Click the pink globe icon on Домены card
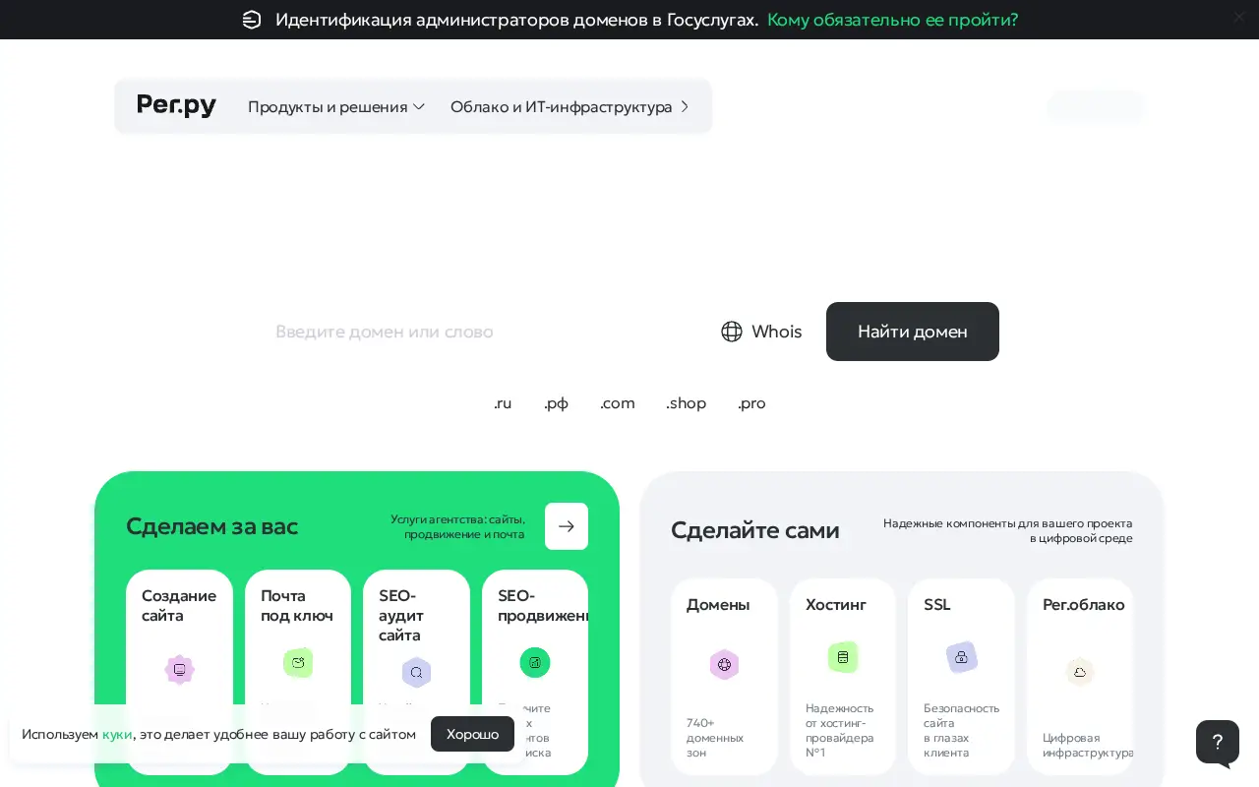 coord(724,665)
